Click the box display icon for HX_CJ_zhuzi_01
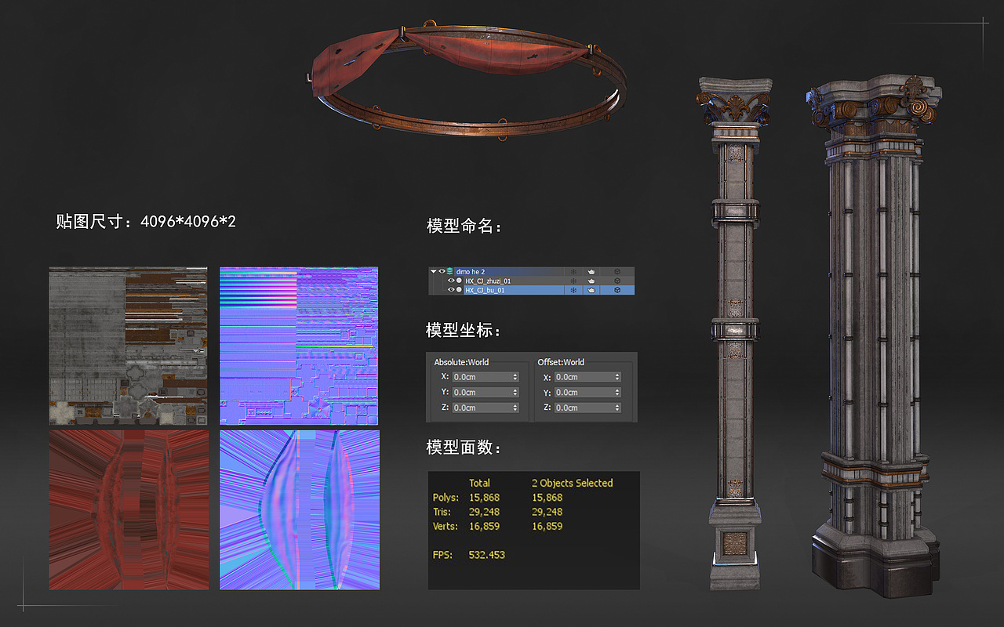 coord(617,281)
